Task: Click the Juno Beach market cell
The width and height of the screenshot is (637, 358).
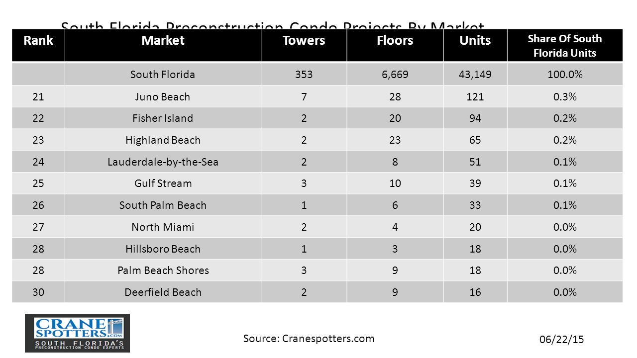Action: pyautogui.click(x=163, y=96)
